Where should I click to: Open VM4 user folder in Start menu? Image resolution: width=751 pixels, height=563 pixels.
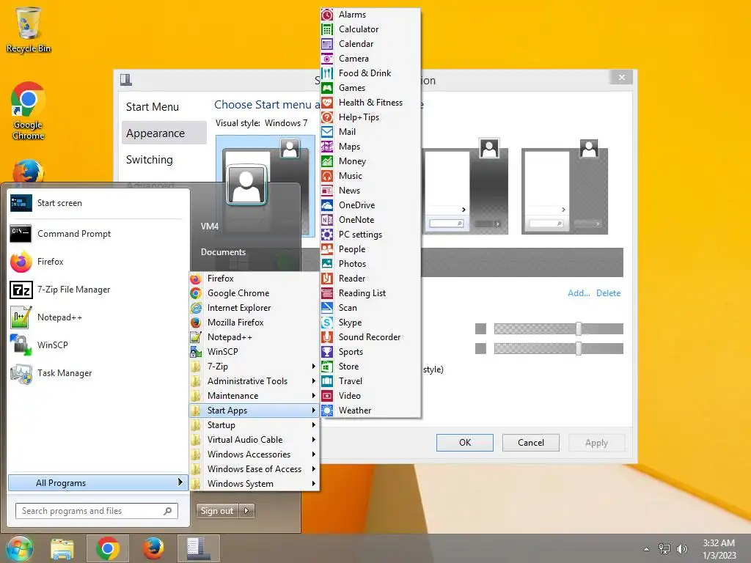pos(210,227)
